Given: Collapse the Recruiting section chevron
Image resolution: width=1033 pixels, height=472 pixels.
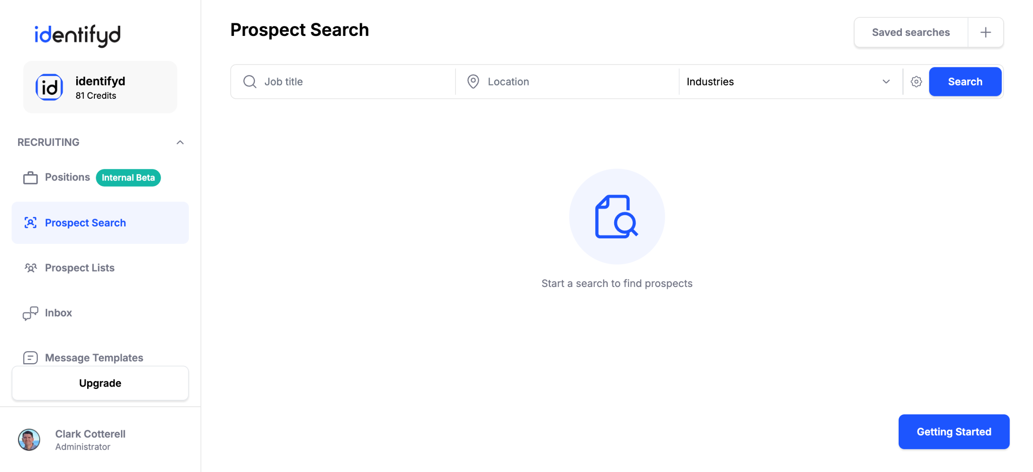Looking at the screenshot, I should (180, 142).
